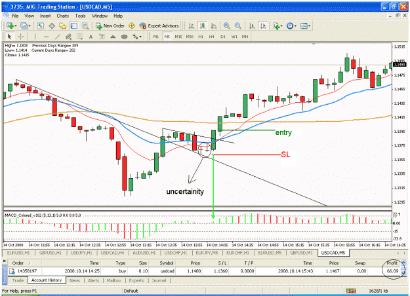410x296 pixels.
Task: Click Terminal scrollbar down arrow
Action: point(403,273)
